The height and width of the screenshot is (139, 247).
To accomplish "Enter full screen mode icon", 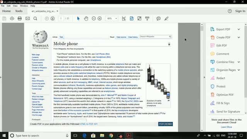I will (x=139, y=19).
